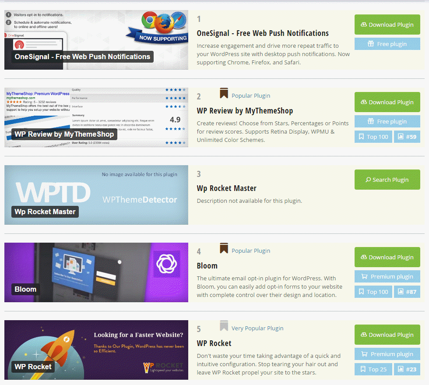The image size is (429, 385).
Task: Open the Wp Rocket Master title link
Action: (x=227, y=188)
